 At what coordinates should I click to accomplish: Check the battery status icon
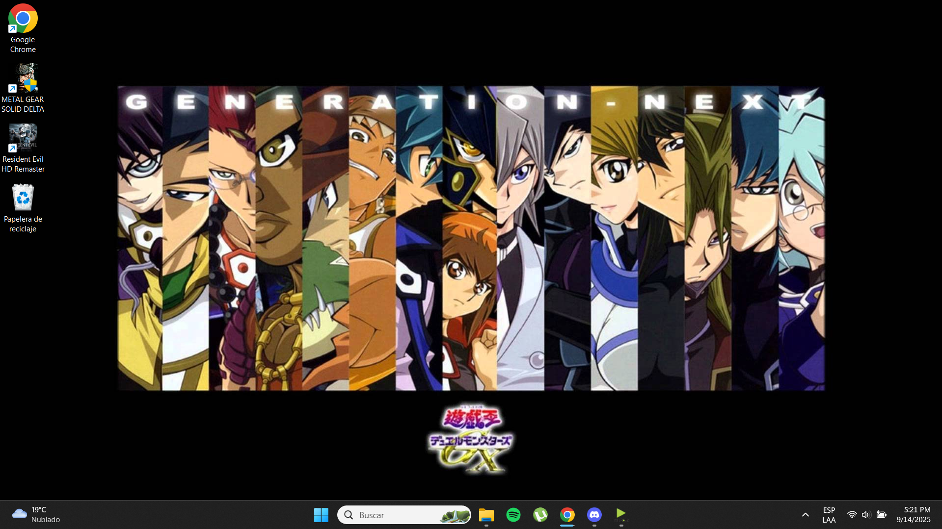tap(882, 515)
